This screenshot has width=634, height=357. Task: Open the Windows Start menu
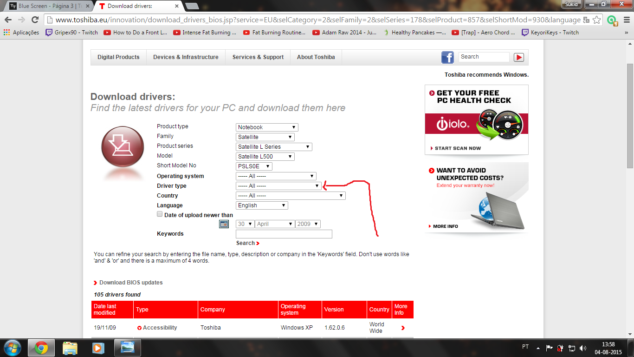coord(12,348)
